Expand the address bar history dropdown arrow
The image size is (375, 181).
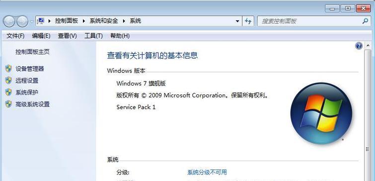pyautogui.click(x=237, y=21)
